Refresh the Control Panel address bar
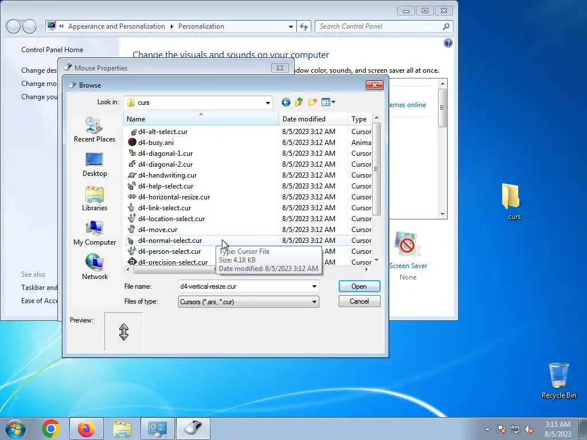Viewport: 587px width, 440px height. [304, 26]
